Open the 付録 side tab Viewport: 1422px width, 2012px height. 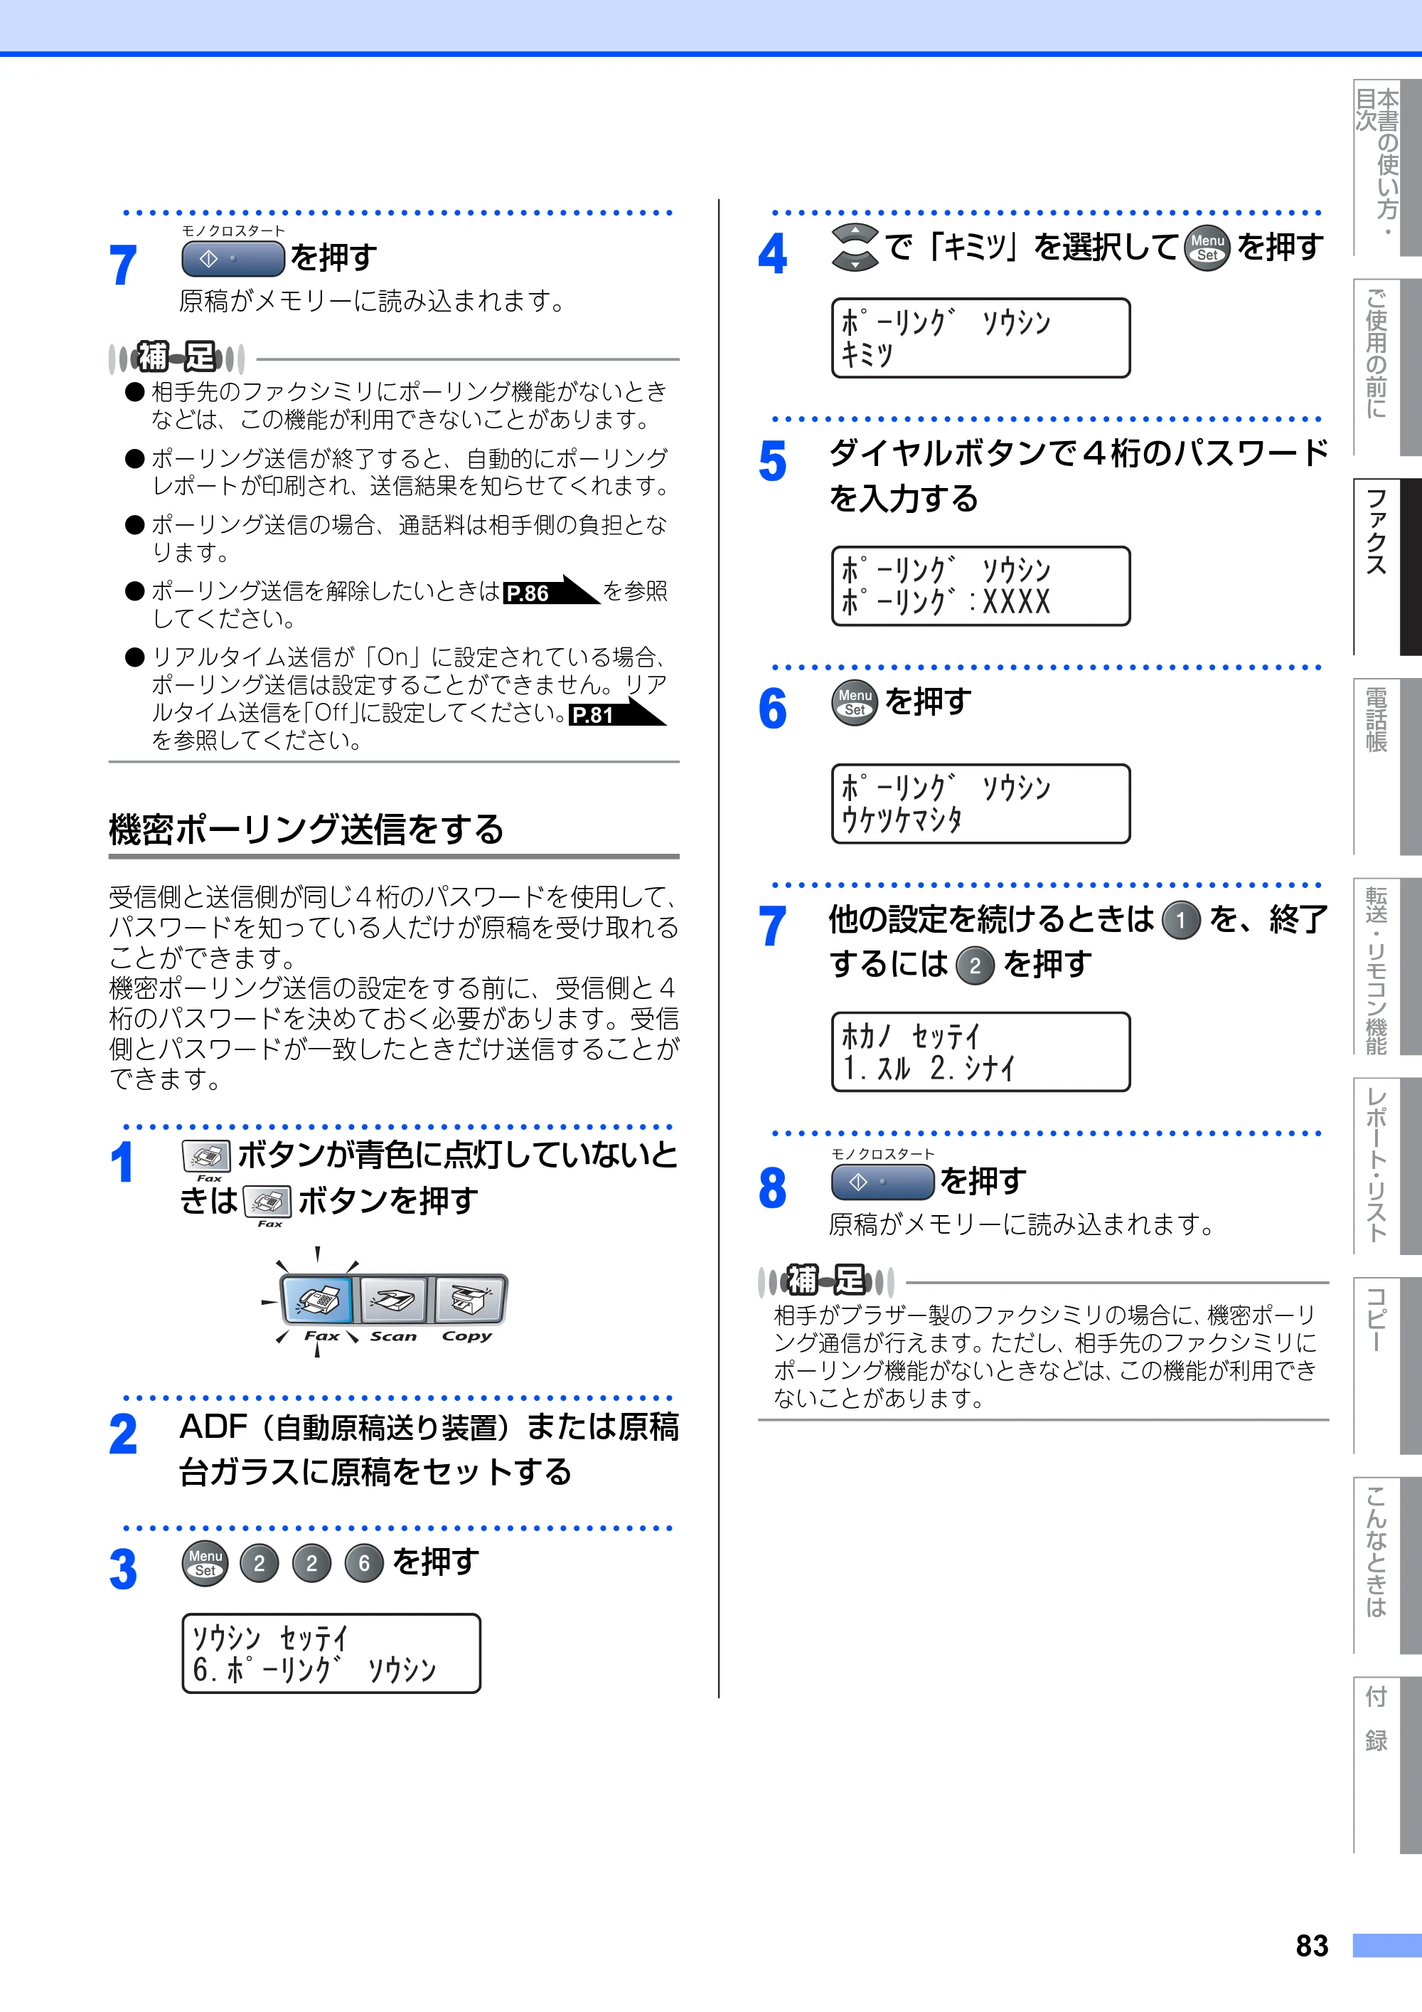tap(1387, 1766)
